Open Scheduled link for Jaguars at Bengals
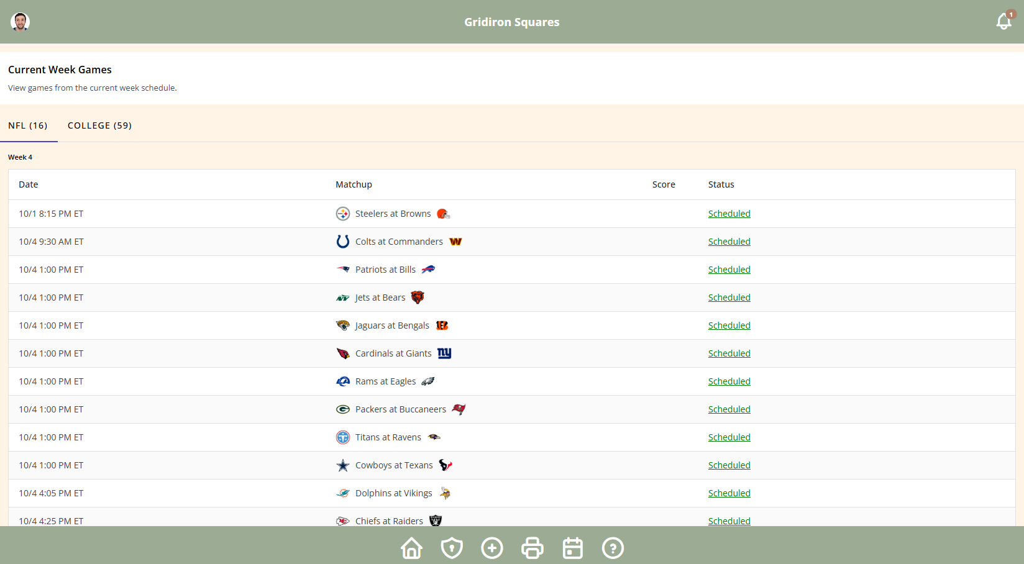The height and width of the screenshot is (564, 1024). point(729,325)
